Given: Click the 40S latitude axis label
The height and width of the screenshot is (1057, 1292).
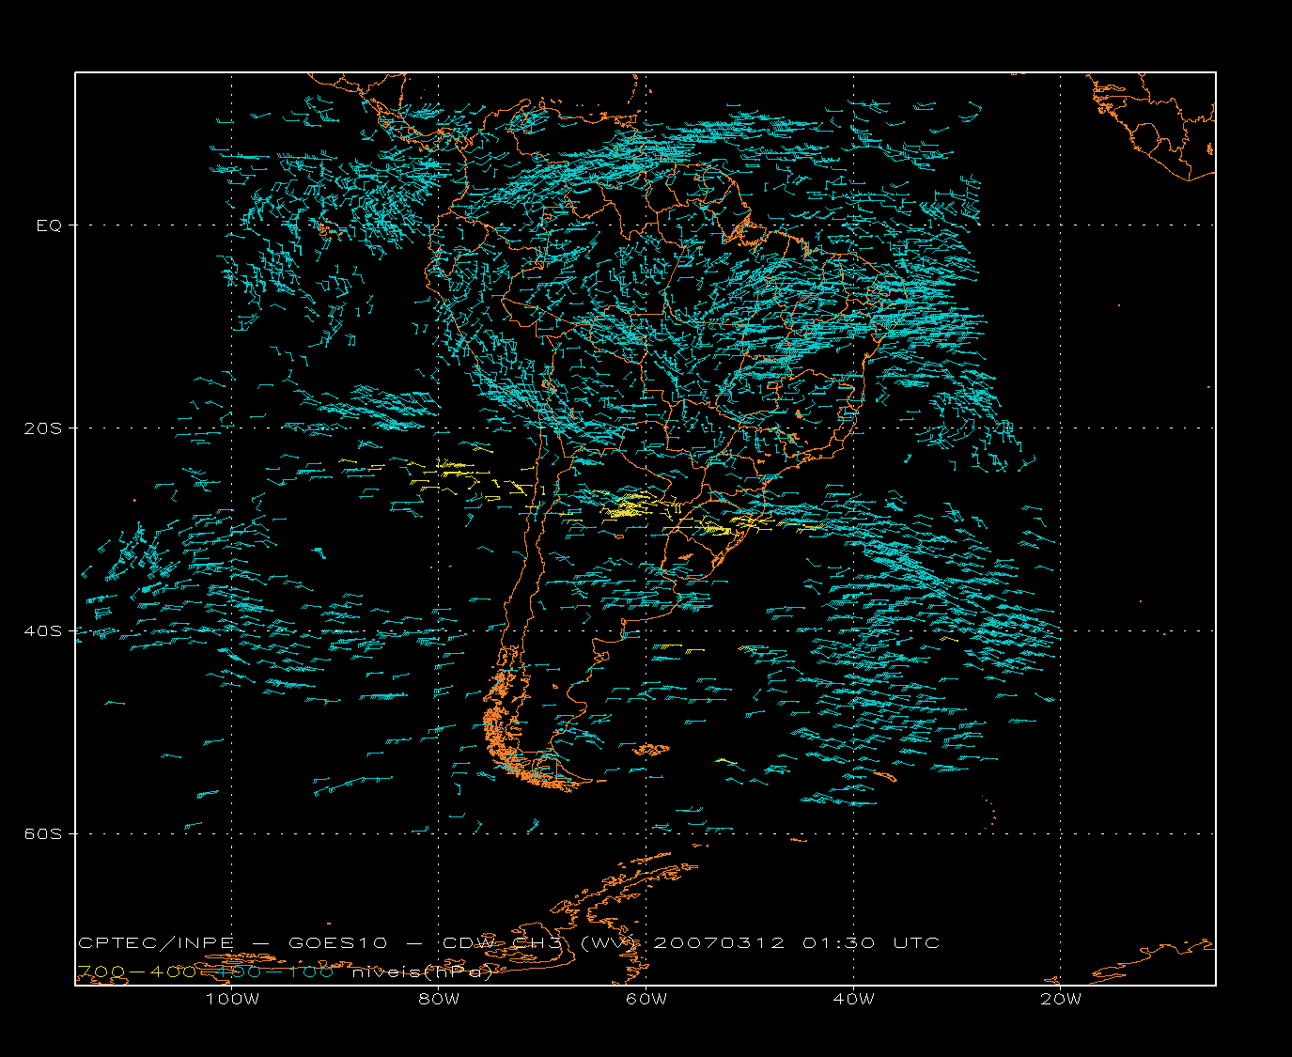Looking at the screenshot, I should pos(42,631).
